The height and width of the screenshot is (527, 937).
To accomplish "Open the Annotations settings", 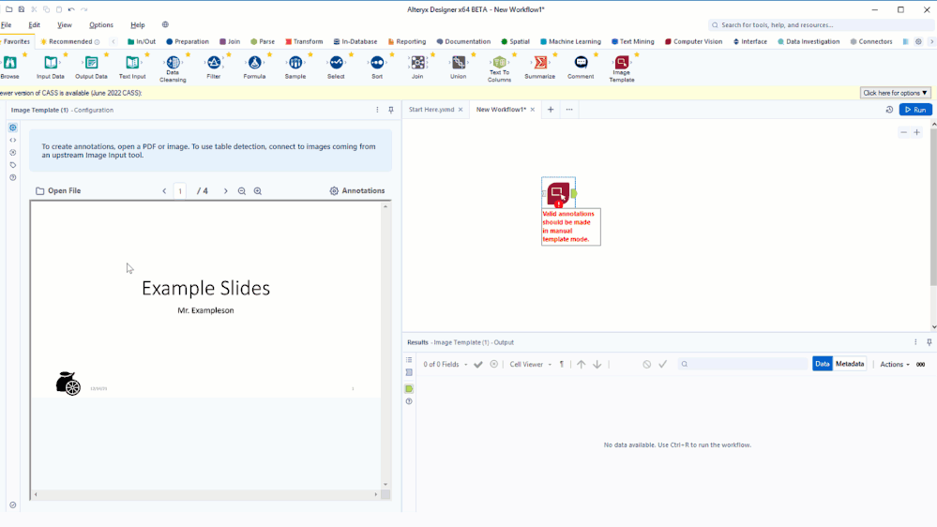I will [357, 191].
